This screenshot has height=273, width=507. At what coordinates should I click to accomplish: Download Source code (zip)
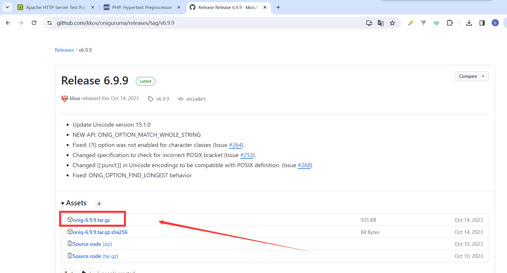(x=92, y=244)
